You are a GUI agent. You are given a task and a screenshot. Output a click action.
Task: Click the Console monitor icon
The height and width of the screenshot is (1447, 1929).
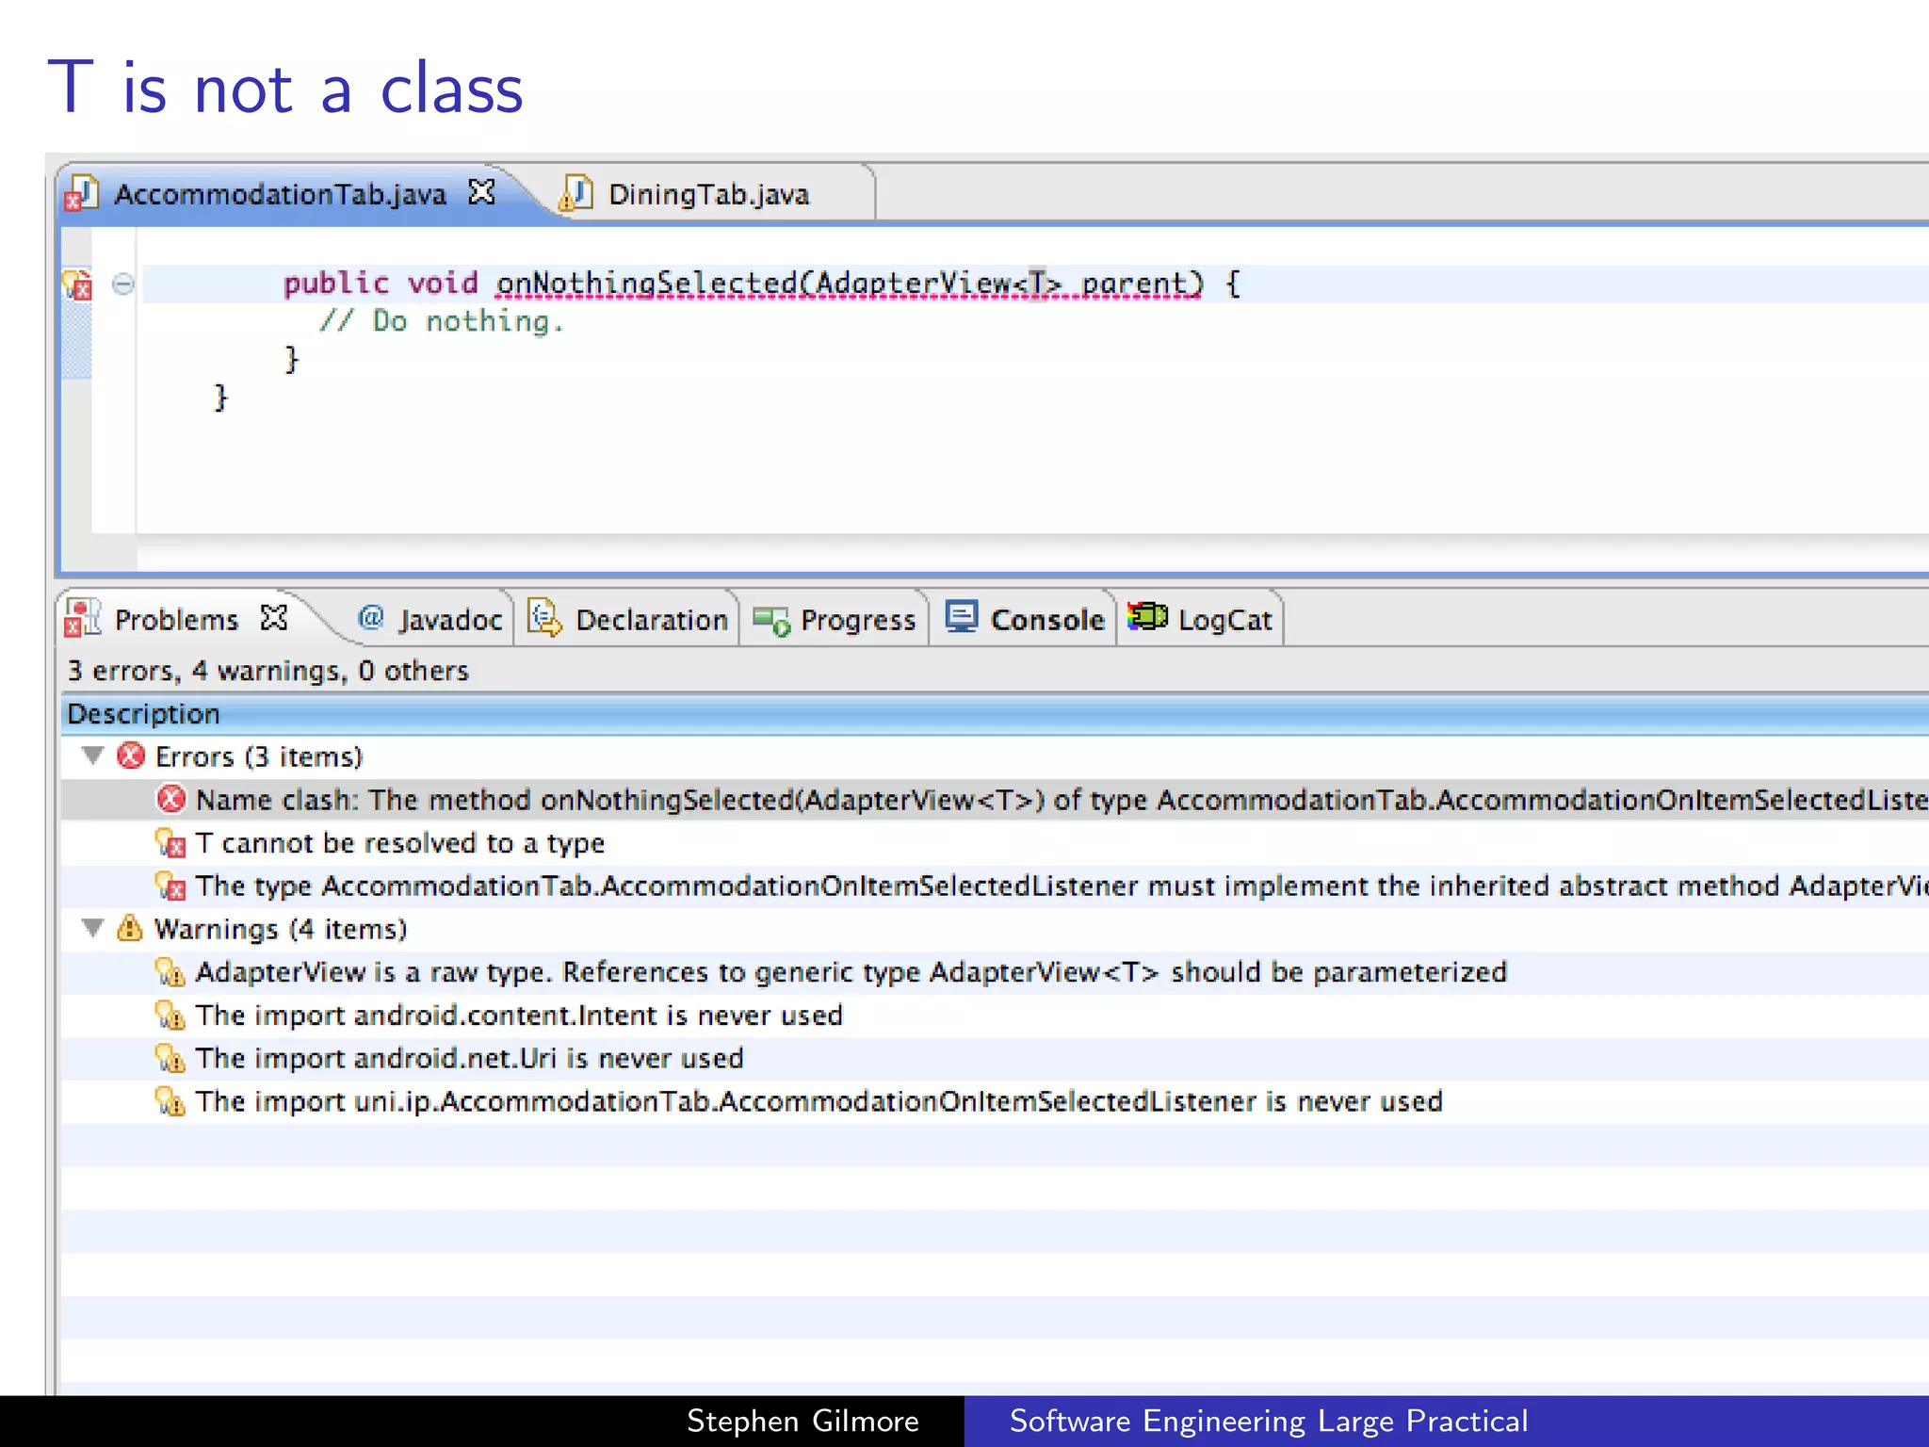[x=963, y=617]
